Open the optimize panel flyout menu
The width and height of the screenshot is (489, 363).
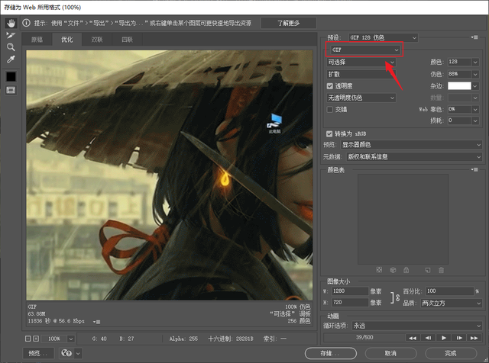tap(474, 37)
